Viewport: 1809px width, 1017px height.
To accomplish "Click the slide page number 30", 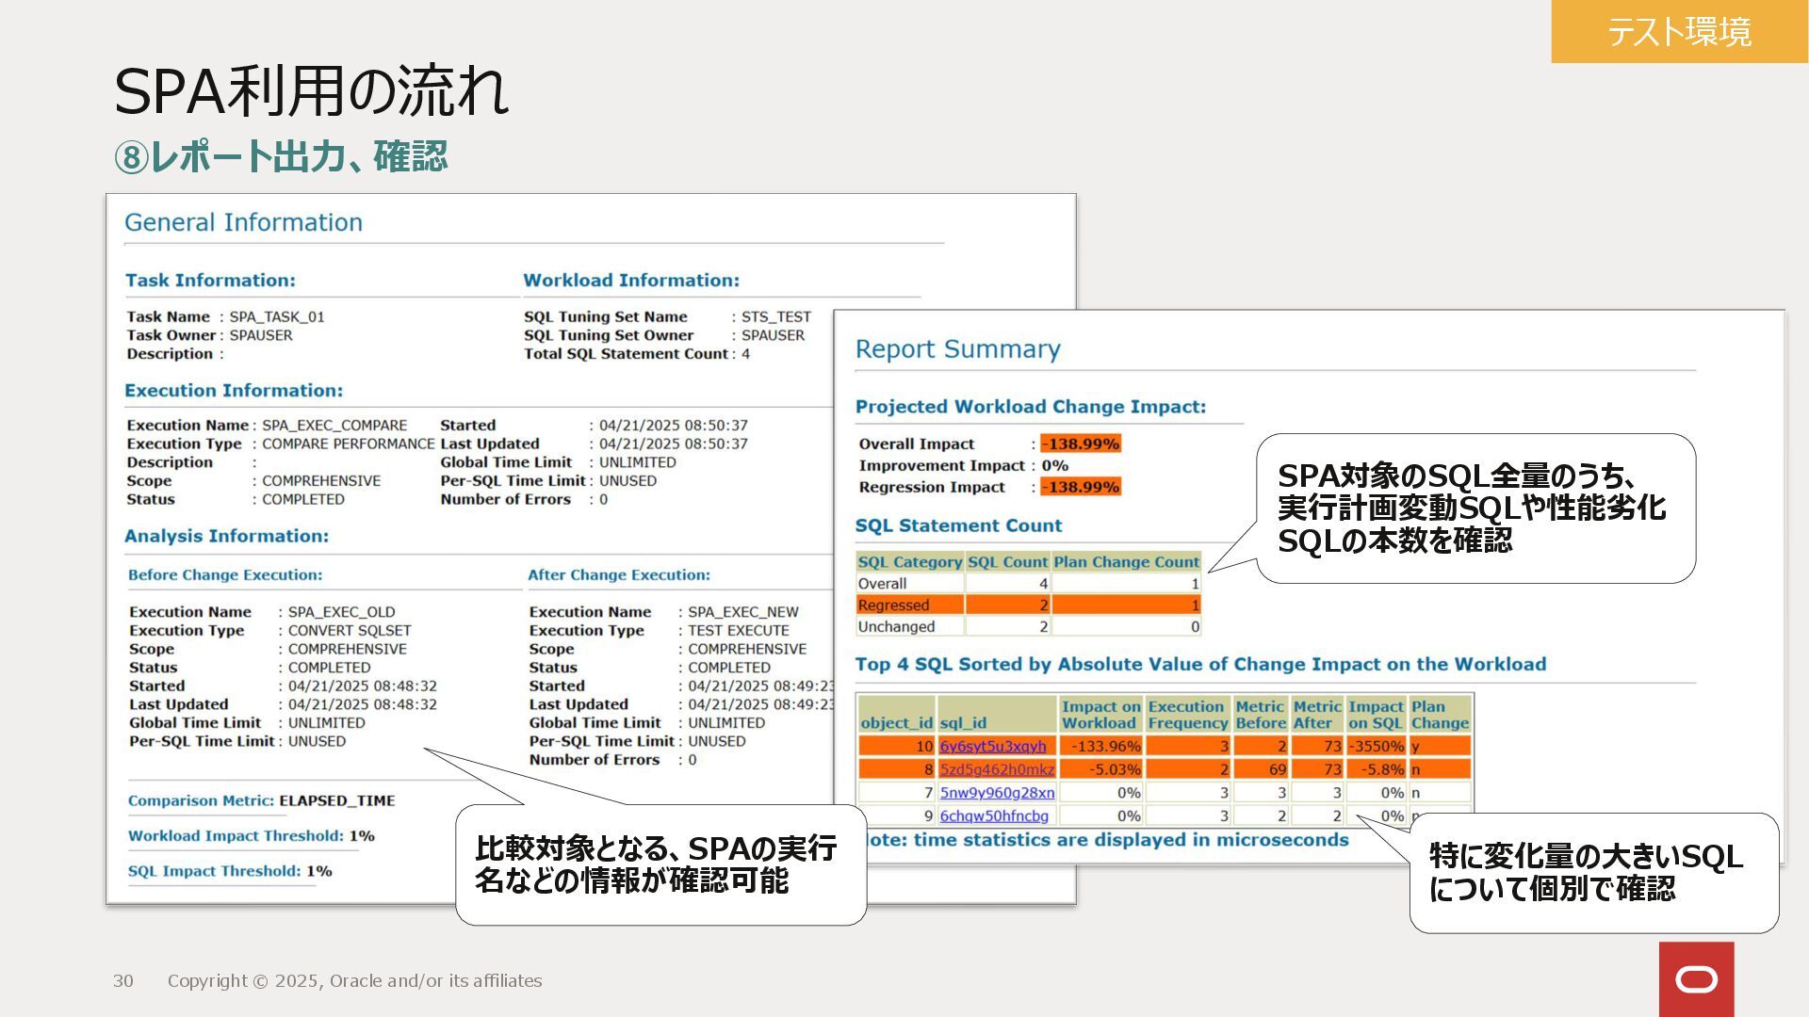I will click(123, 980).
